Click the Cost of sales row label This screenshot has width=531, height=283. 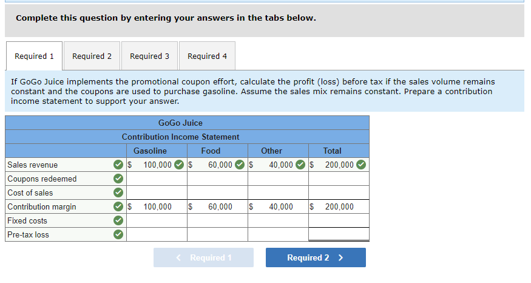click(30, 193)
